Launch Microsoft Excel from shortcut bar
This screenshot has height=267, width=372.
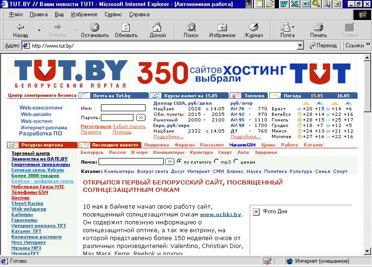[294, 4]
